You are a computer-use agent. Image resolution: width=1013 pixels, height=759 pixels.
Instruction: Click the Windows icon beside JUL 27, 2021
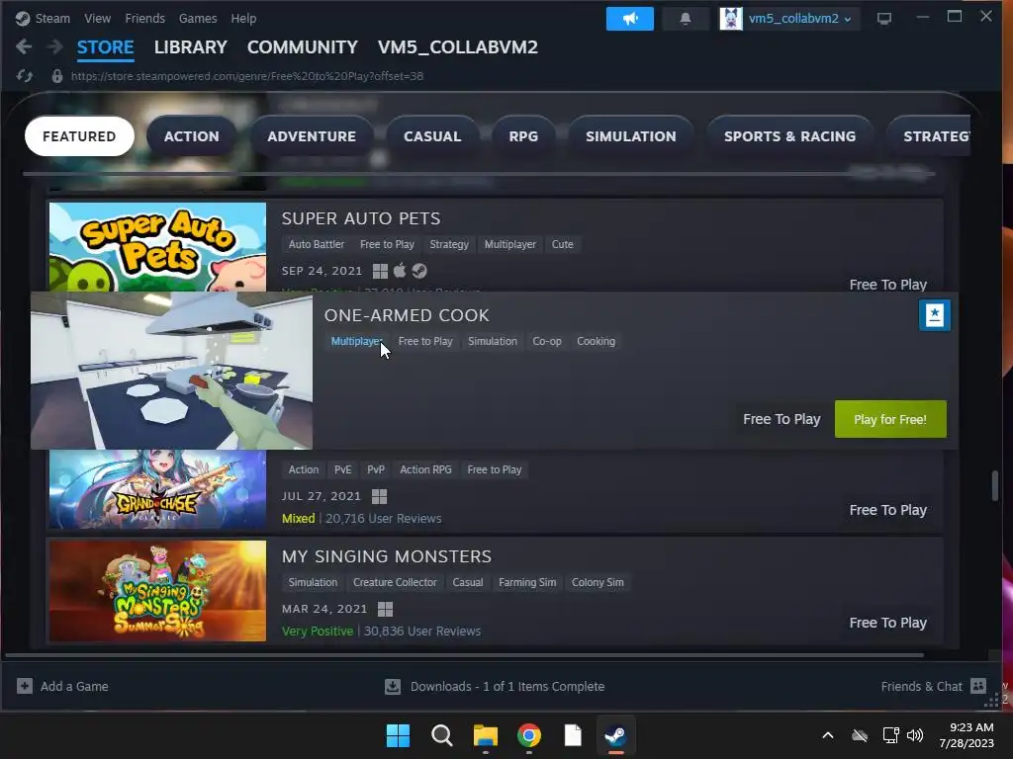[x=380, y=496]
